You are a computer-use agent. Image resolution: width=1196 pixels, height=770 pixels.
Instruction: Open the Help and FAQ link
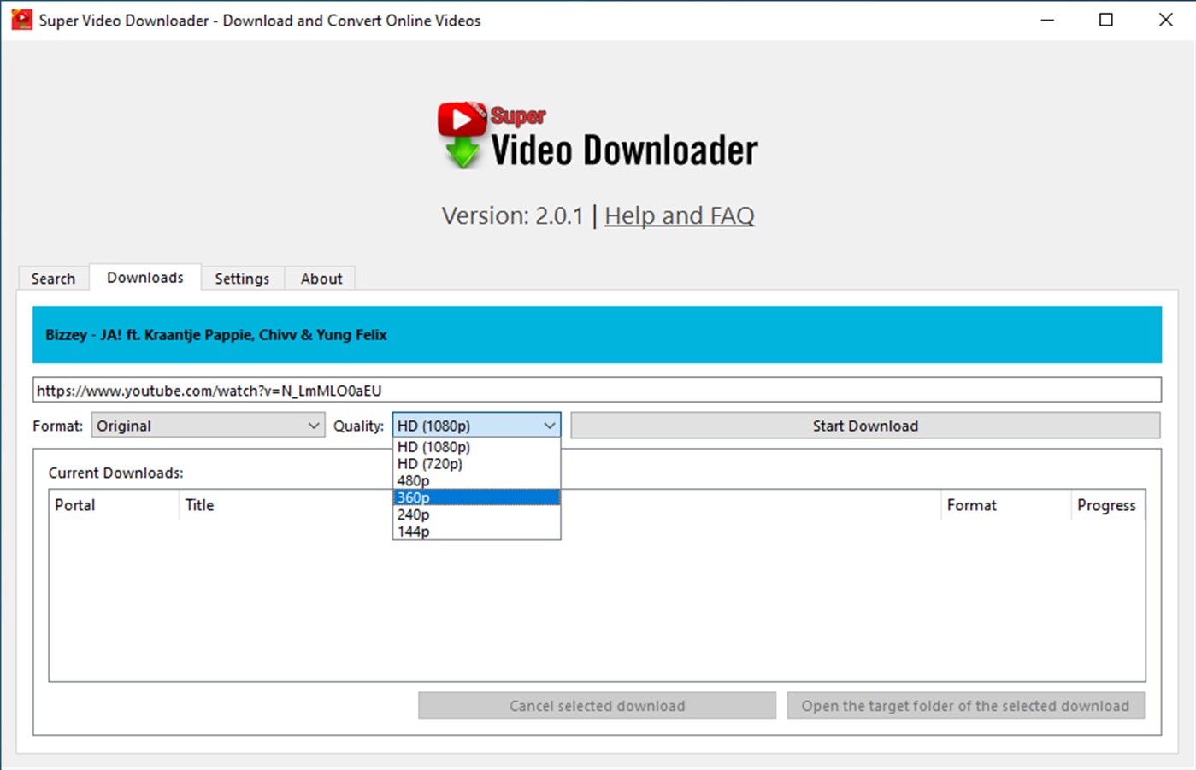coord(680,215)
